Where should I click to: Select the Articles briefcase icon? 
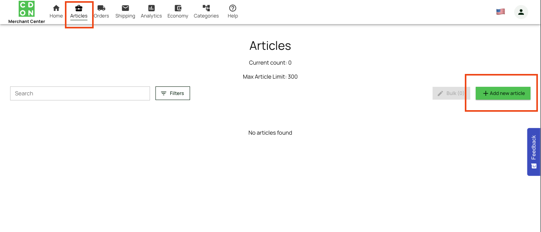(x=79, y=8)
